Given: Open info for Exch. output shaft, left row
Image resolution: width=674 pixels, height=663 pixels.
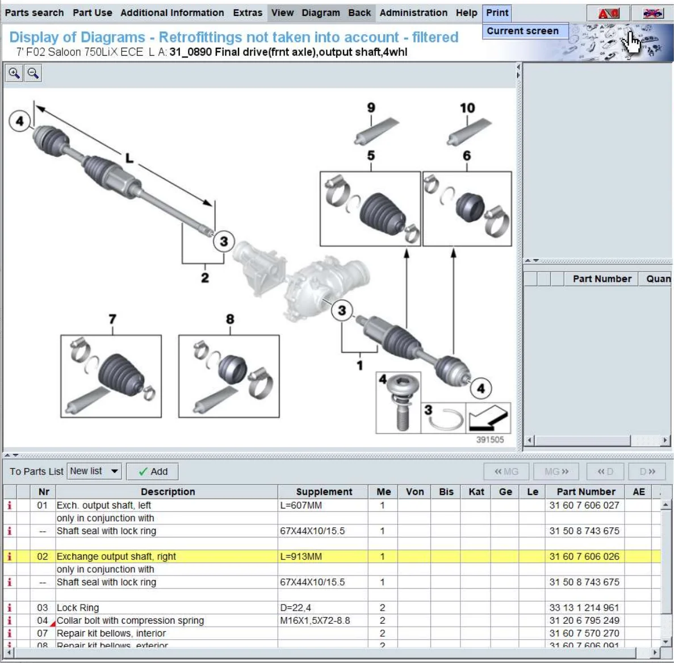Looking at the screenshot, I should [x=10, y=505].
